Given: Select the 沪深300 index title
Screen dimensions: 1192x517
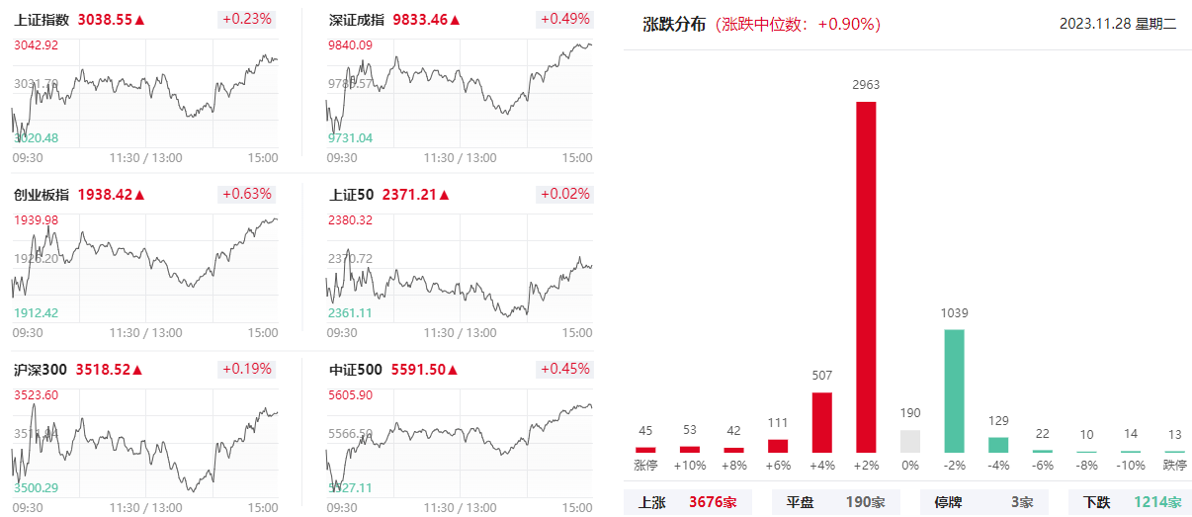Looking at the screenshot, I should coord(41,370).
